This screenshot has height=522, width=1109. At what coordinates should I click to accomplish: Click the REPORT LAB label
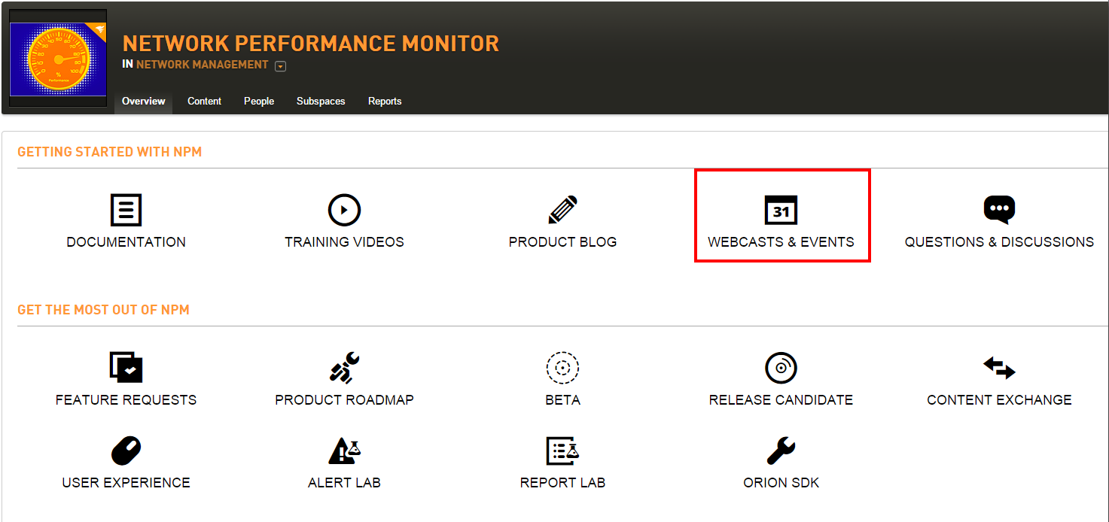click(x=562, y=483)
